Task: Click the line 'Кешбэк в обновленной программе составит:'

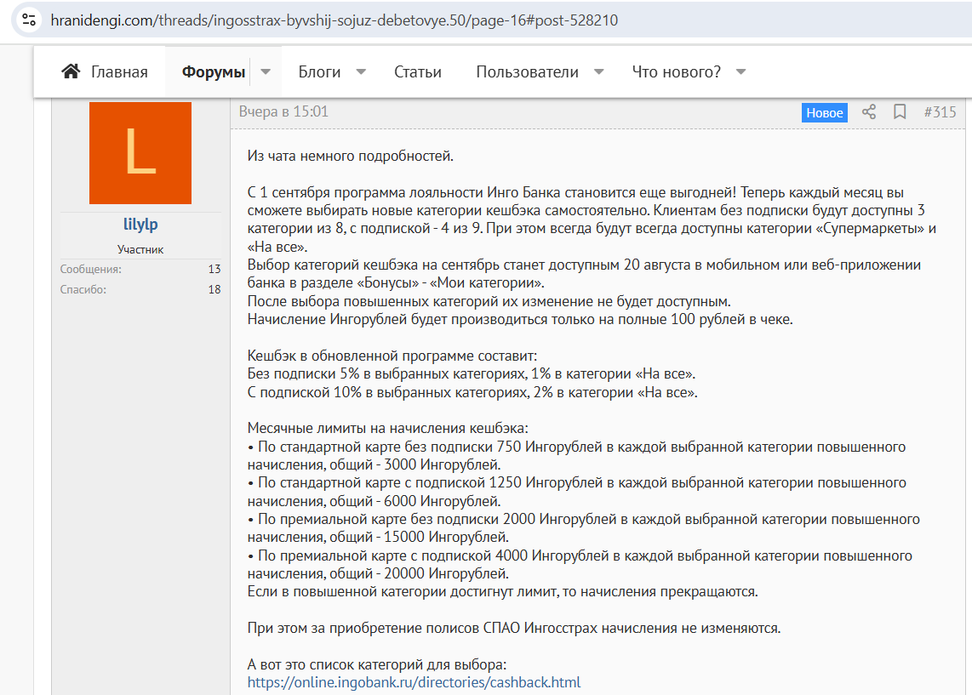Action: (x=392, y=356)
